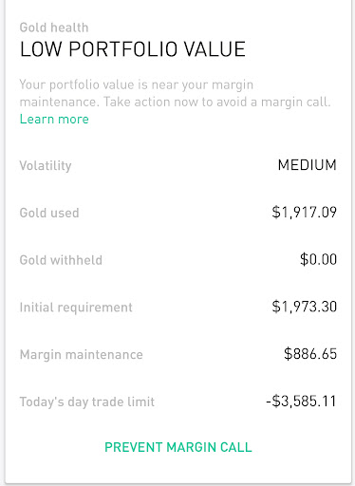
Task: Click the empty card area below PREVENT MARGIN CALL
Action: coord(178,470)
